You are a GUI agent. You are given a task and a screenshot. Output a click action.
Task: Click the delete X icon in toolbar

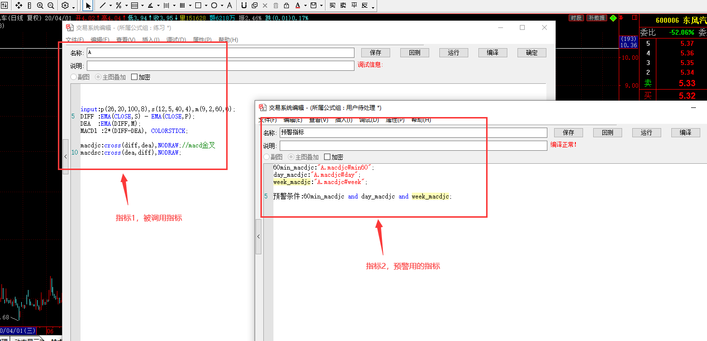(x=265, y=6)
